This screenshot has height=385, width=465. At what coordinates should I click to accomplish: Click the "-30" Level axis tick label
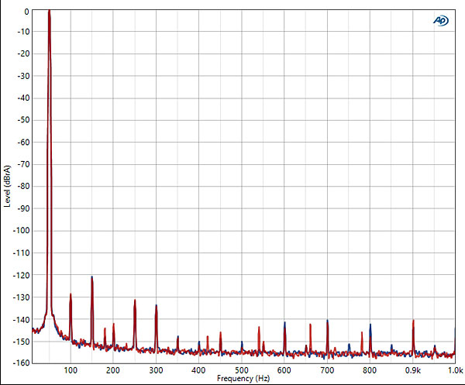point(24,76)
